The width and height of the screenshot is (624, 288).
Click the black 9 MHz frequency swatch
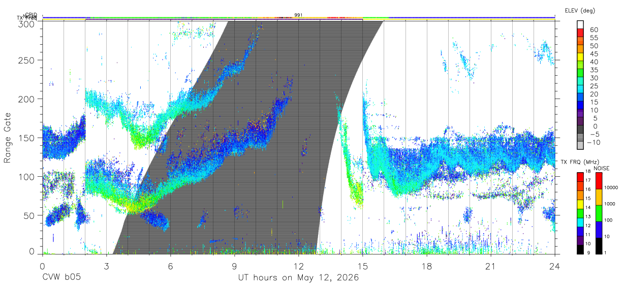(580, 250)
